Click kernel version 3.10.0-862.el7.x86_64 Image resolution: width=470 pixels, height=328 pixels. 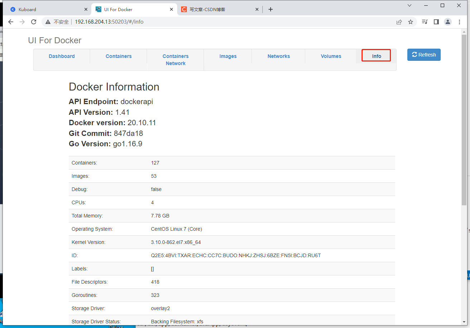pyautogui.click(x=176, y=242)
